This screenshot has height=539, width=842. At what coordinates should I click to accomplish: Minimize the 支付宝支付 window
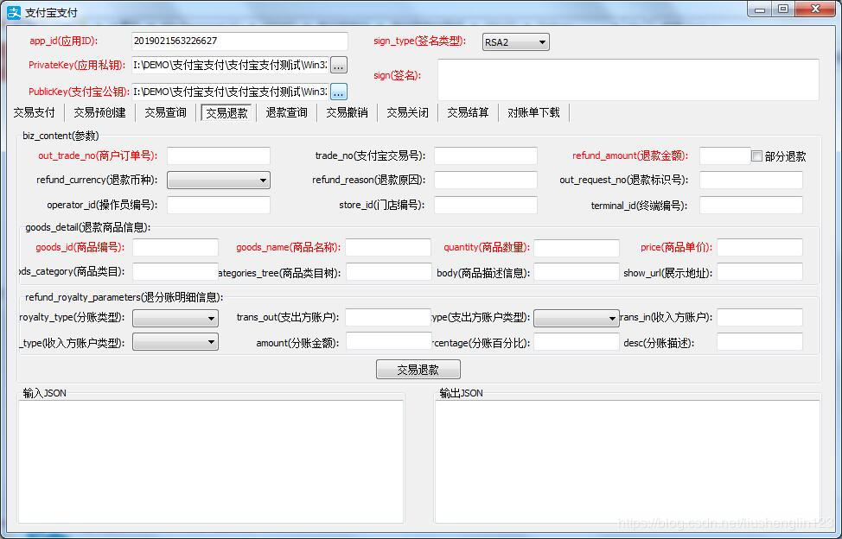760,10
